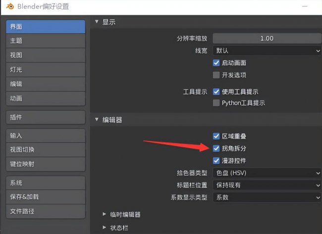The width and height of the screenshot is (322, 234).
Task: Select the 视图切换 section
Action: pos(46,150)
